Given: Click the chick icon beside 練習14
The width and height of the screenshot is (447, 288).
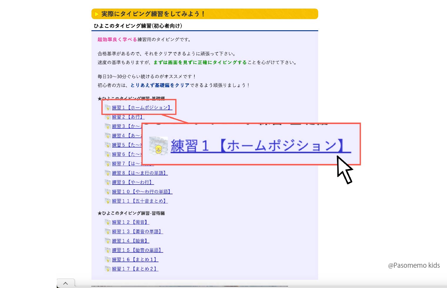Looking at the screenshot, I should click(108, 241).
